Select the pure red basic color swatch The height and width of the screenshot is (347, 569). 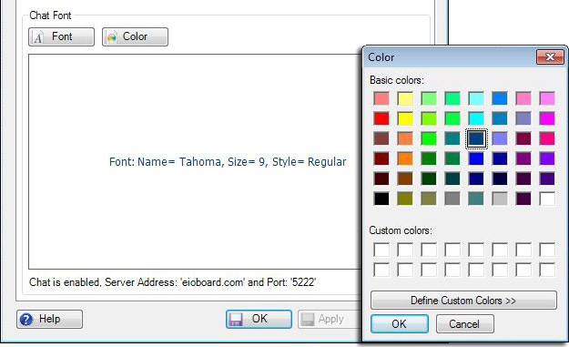point(381,118)
